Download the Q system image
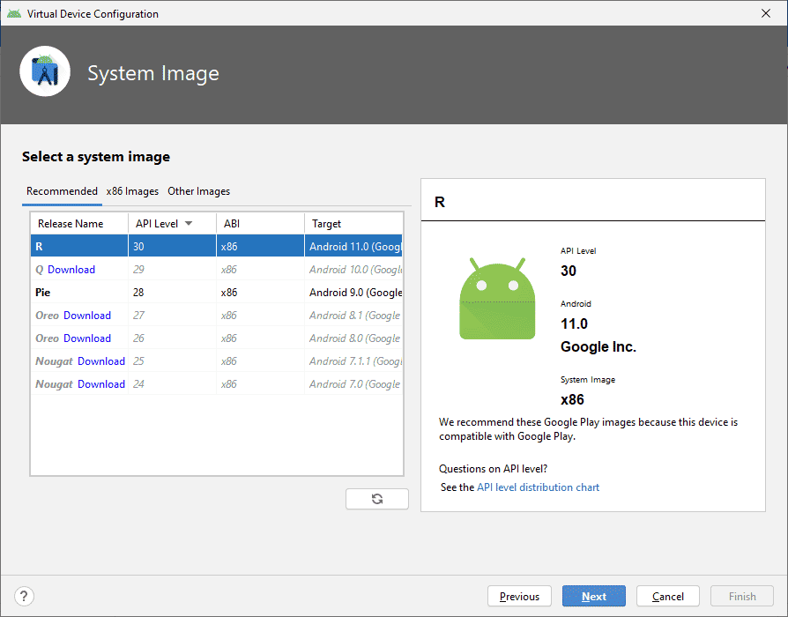The height and width of the screenshot is (617, 788). tap(71, 270)
